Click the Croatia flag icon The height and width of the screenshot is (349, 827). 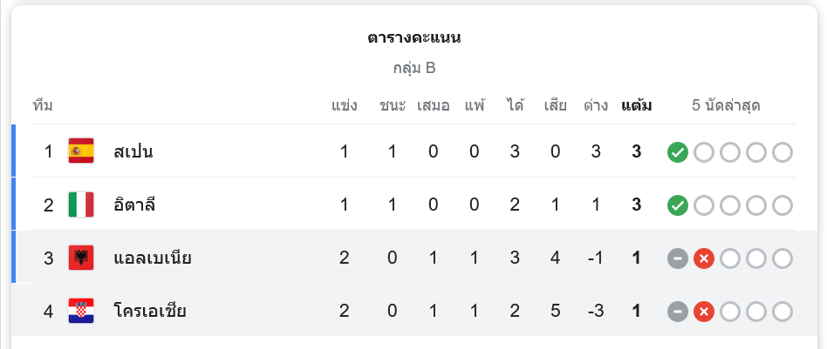[x=81, y=311]
